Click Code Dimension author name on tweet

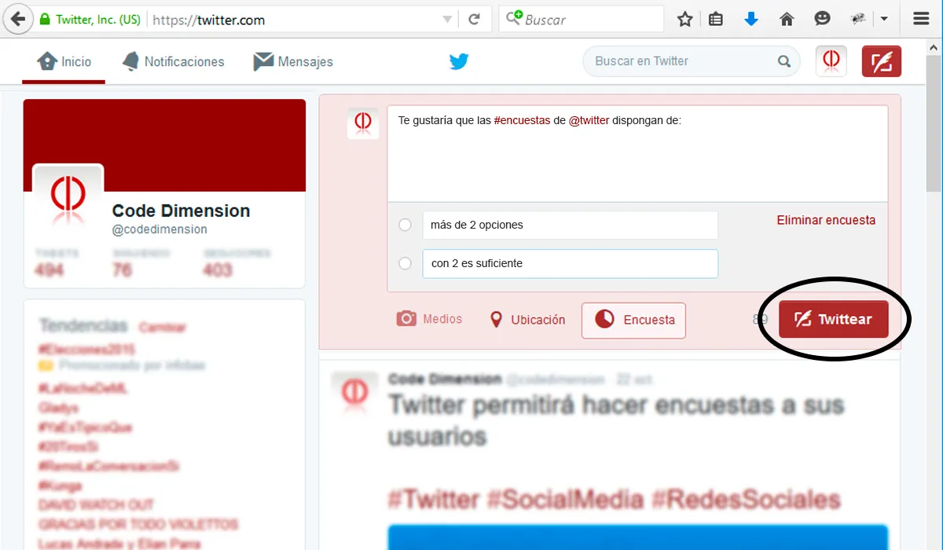coord(445,379)
